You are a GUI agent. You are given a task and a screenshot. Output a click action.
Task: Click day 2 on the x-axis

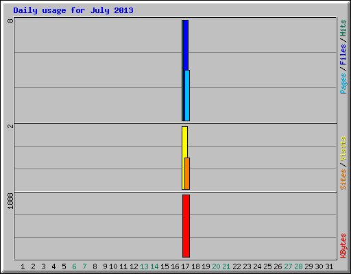[33, 266]
